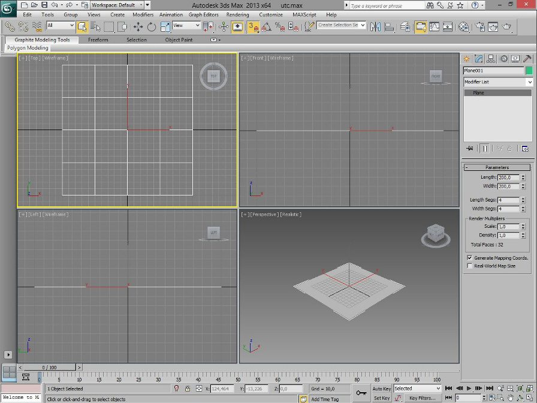This screenshot has height=403, width=537.
Task: Enable Real-World Map Size checkbox
Action: tap(469, 266)
